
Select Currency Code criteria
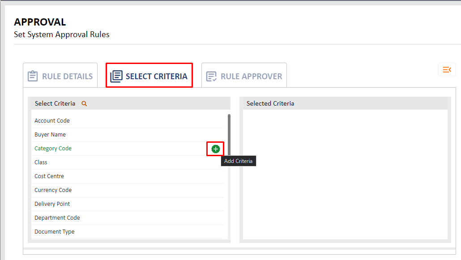[x=127, y=190]
